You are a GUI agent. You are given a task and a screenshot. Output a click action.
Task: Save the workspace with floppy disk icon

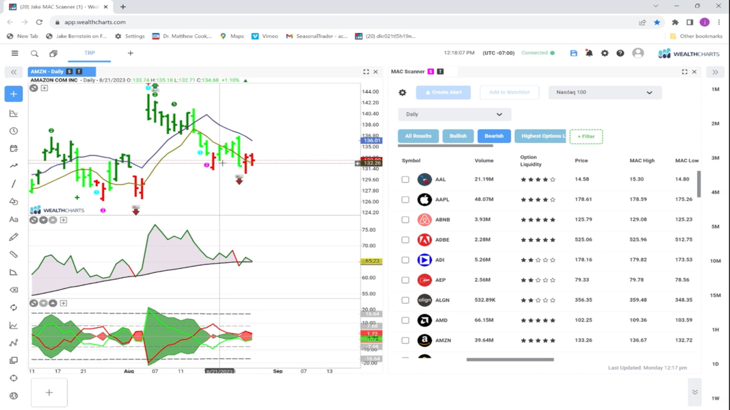(574, 53)
